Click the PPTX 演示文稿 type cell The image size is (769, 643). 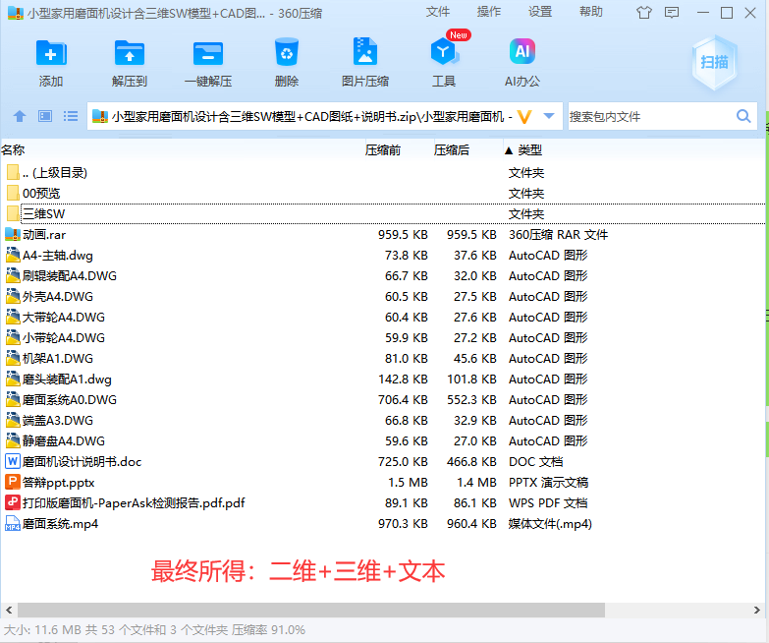(x=548, y=482)
